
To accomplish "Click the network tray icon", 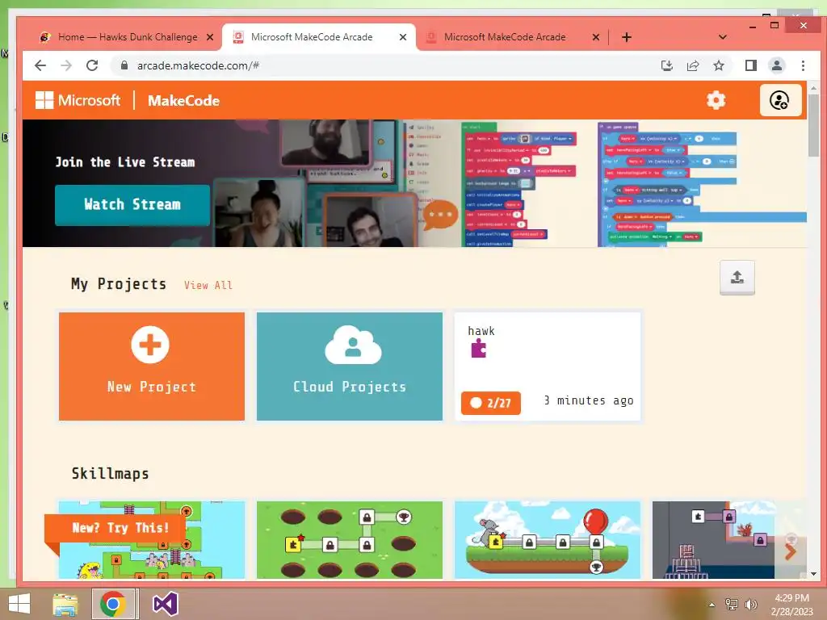I will tap(731, 604).
